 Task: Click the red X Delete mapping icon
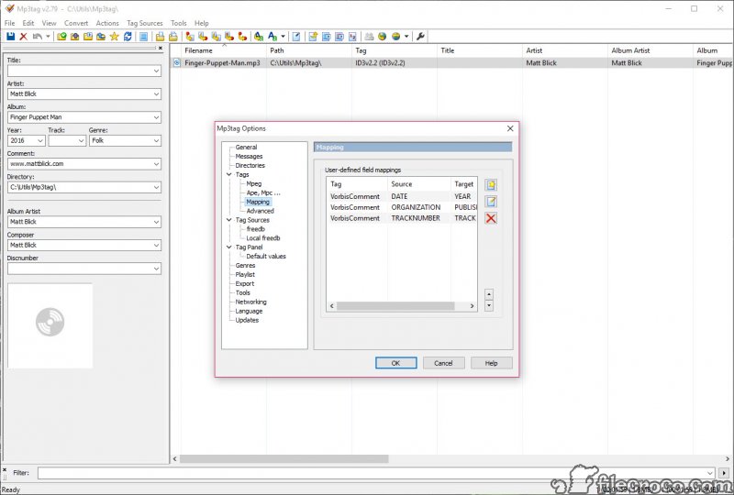click(491, 218)
